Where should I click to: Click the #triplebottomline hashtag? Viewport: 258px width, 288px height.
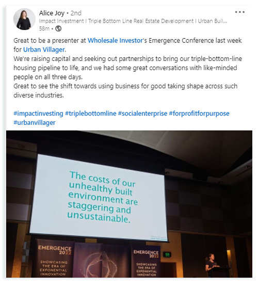coord(90,114)
